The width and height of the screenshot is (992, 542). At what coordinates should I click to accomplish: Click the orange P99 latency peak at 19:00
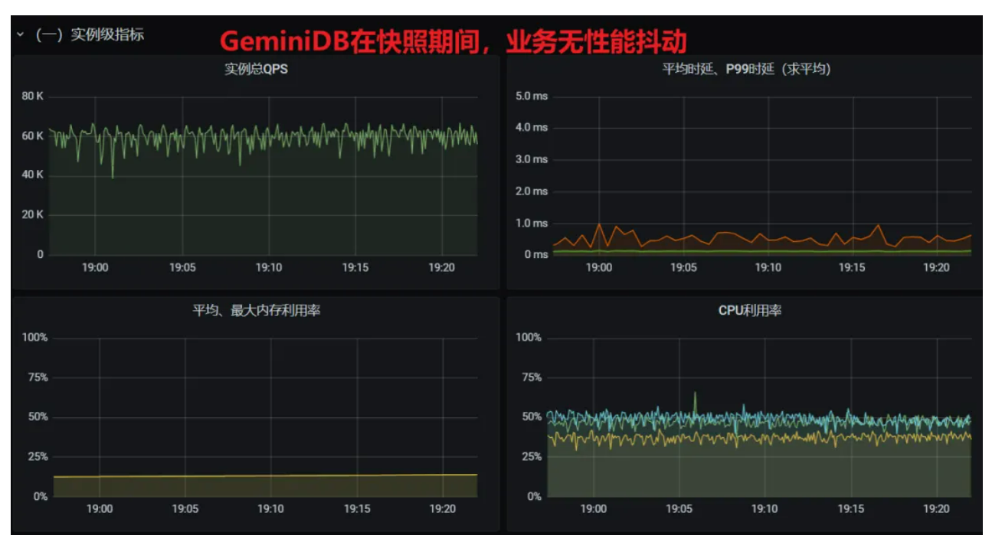coord(599,225)
